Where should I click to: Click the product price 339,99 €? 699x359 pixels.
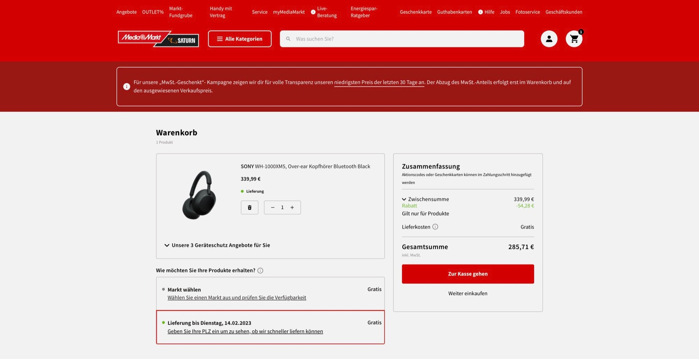pos(250,179)
